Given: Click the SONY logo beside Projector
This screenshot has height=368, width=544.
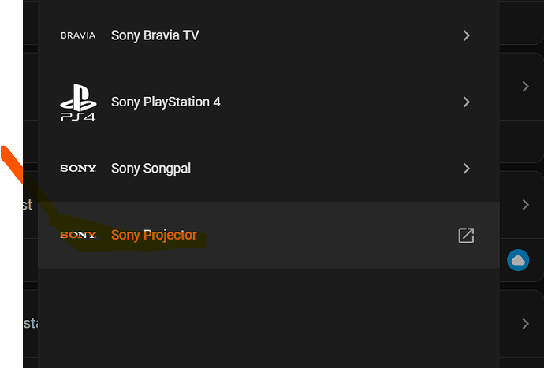Looking at the screenshot, I should (x=78, y=235).
